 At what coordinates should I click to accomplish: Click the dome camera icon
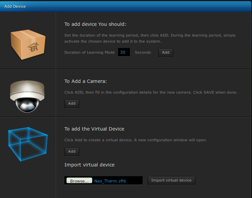(x=27, y=96)
